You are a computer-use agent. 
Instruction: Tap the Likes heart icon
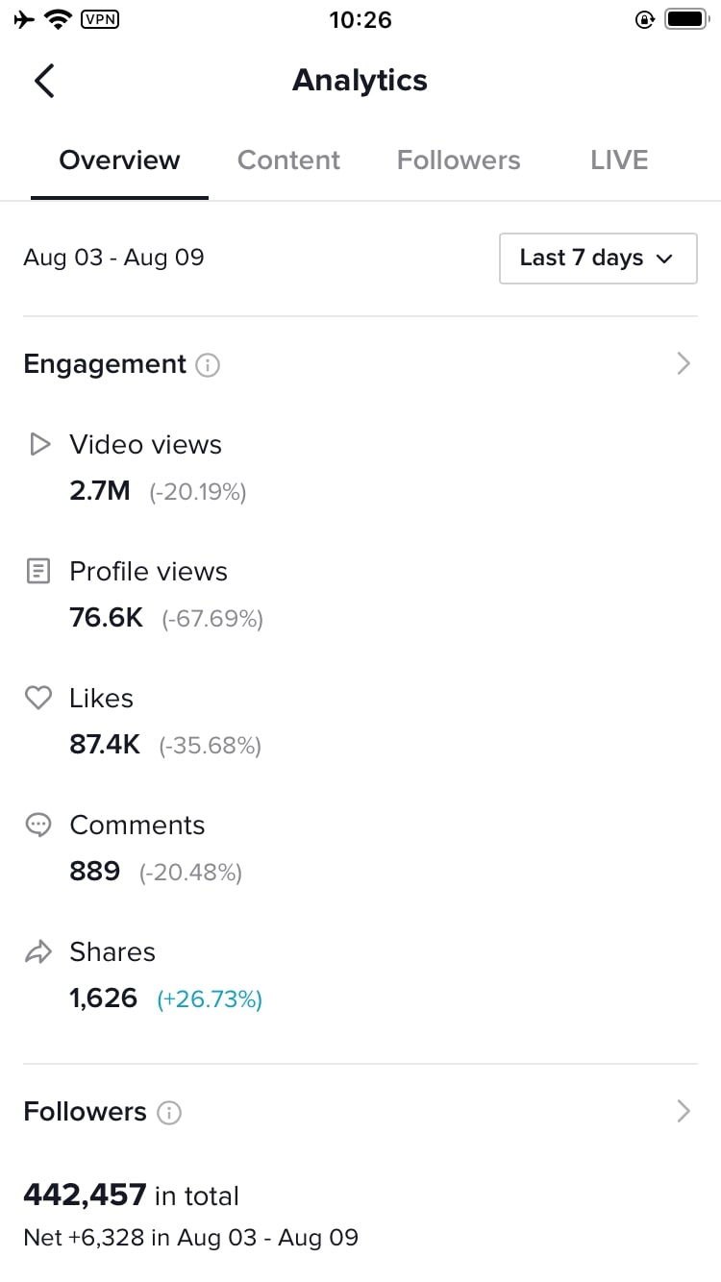pyautogui.click(x=38, y=699)
